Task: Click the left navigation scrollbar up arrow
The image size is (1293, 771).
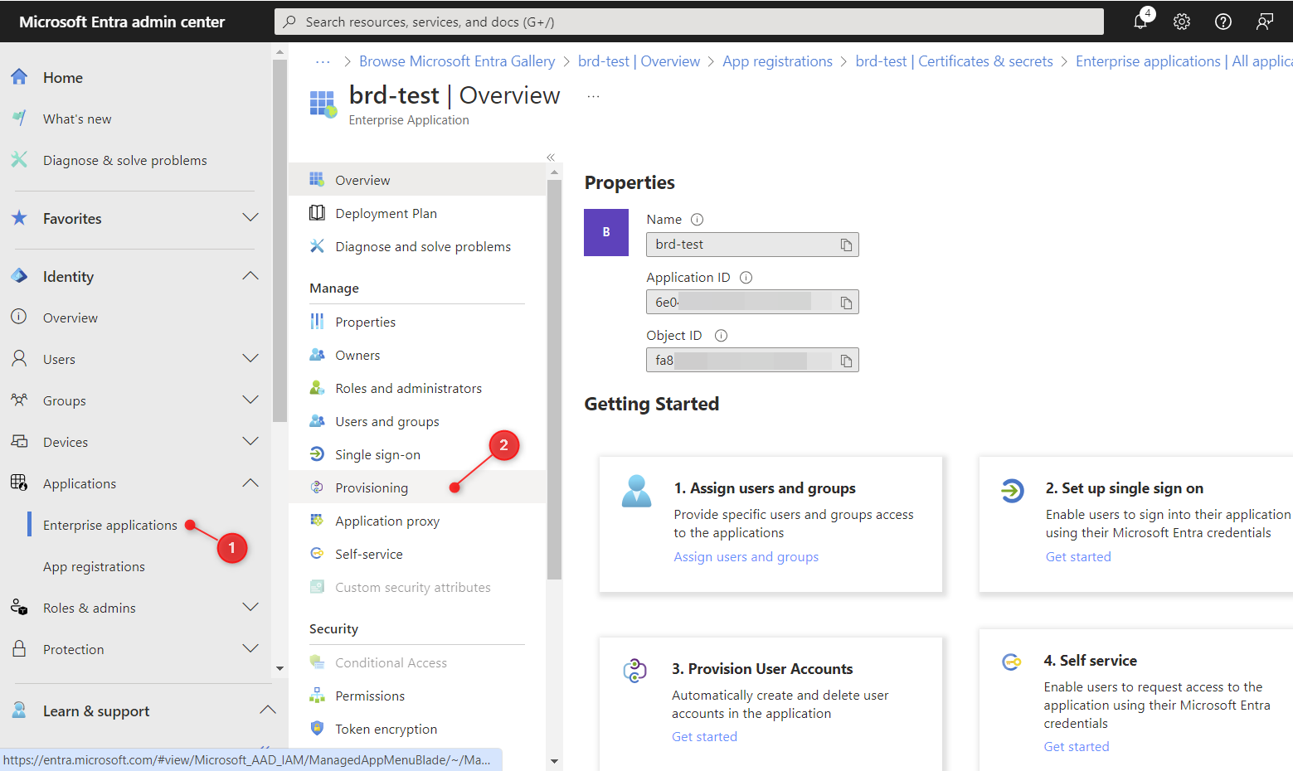Action: [280, 51]
